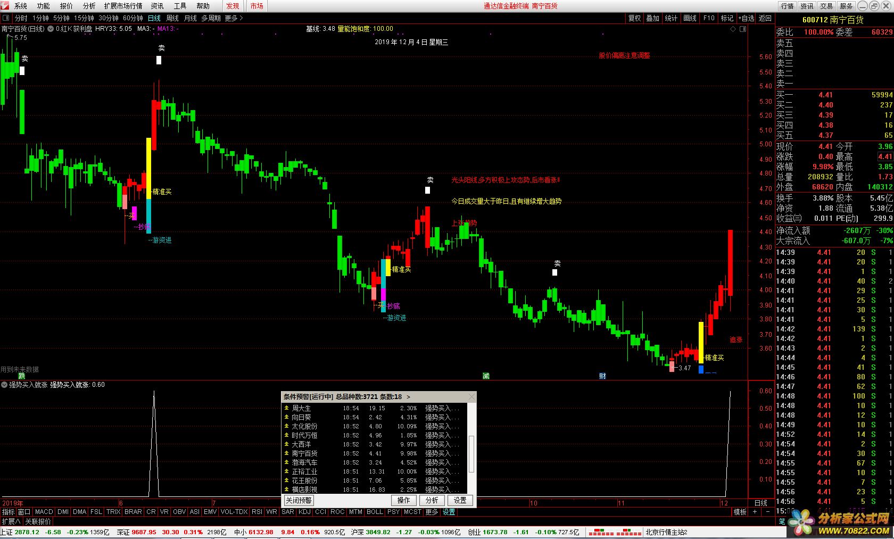Open the 系统 menu
The height and width of the screenshot is (539, 894).
(x=21, y=6)
